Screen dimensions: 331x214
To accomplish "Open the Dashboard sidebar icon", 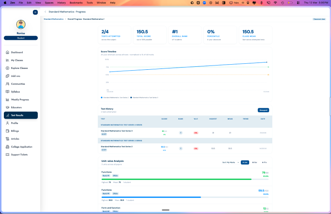I will tap(7, 52).
